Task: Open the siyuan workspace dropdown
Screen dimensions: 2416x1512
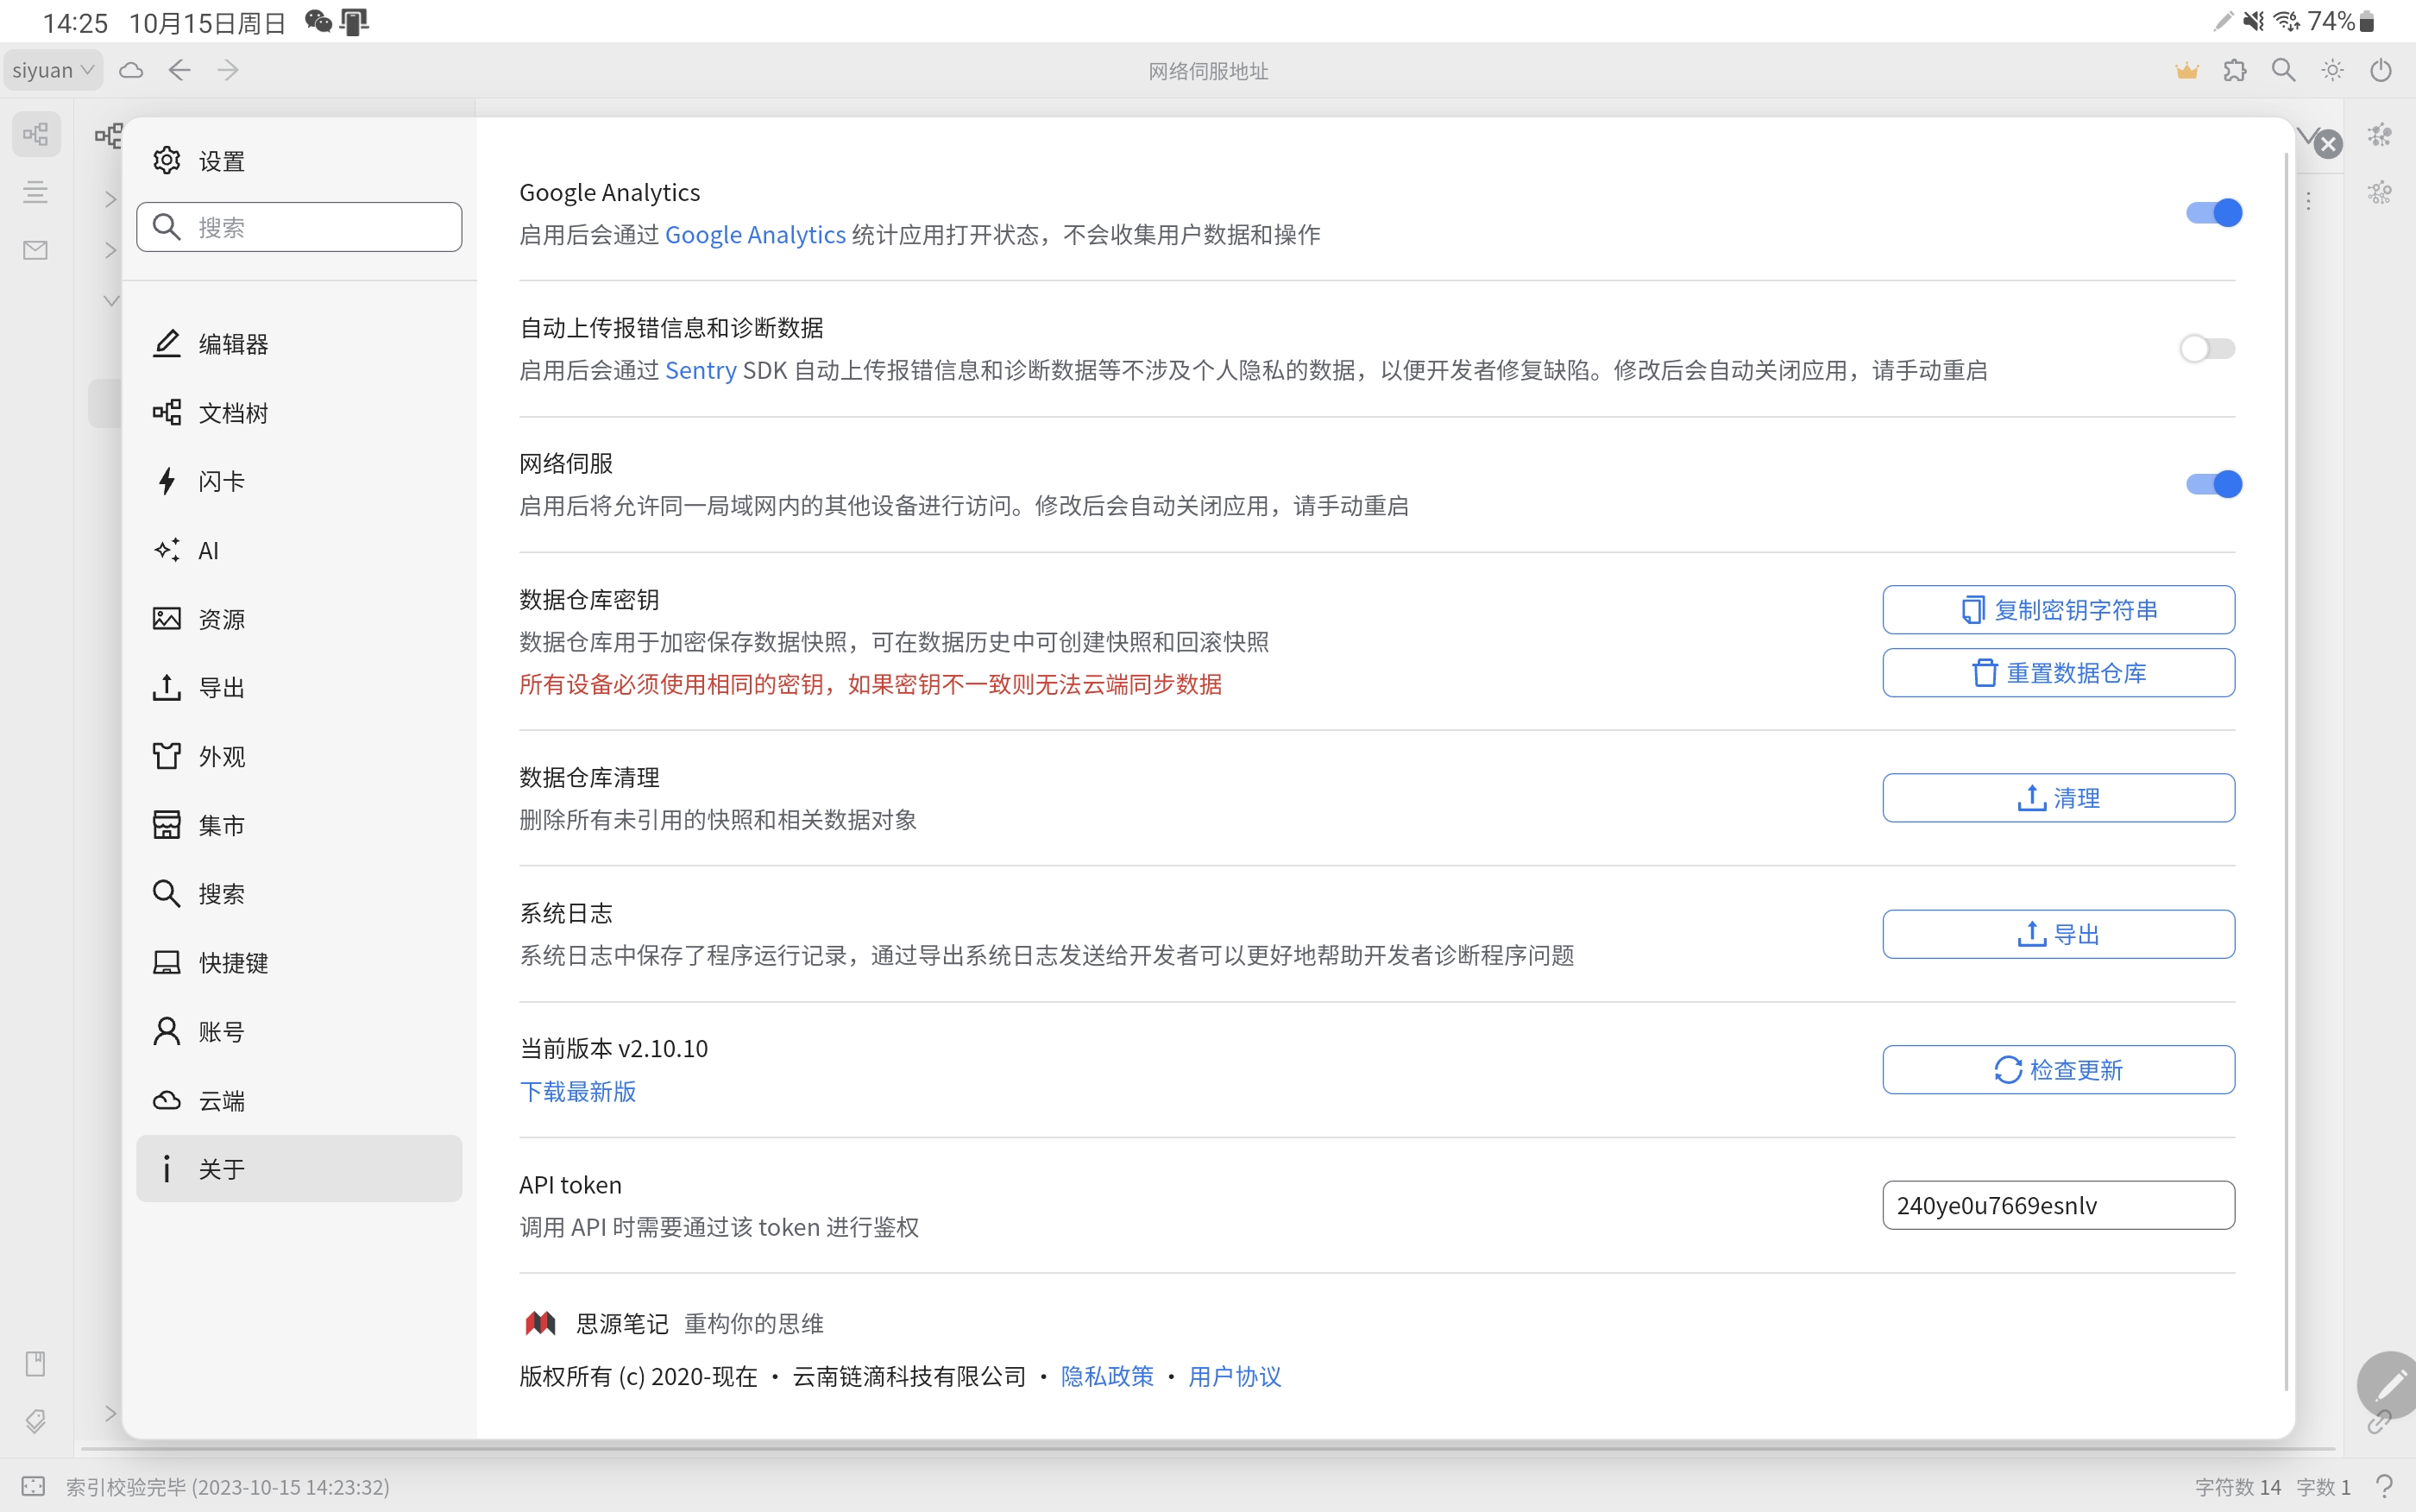Action: (x=53, y=69)
